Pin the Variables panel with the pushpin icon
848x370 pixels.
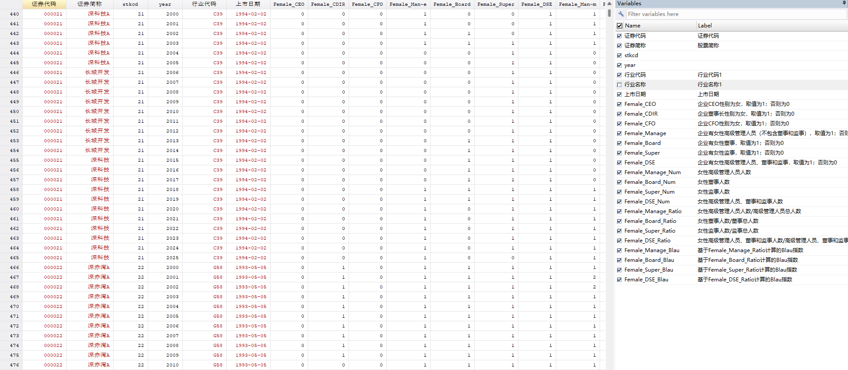coord(844,4)
